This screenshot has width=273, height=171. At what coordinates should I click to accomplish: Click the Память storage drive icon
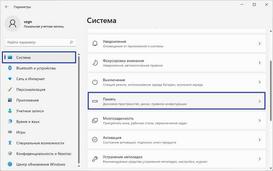95,101
